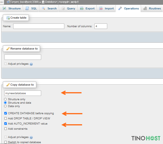Switch to the SQL tab
163x144 pixels.
[x=31, y=8]
